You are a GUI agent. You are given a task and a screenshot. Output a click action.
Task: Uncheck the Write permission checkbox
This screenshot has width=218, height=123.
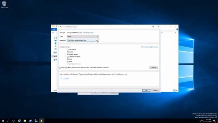(68, 61)
